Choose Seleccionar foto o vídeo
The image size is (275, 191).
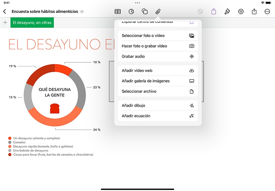(x=158, y=36)
